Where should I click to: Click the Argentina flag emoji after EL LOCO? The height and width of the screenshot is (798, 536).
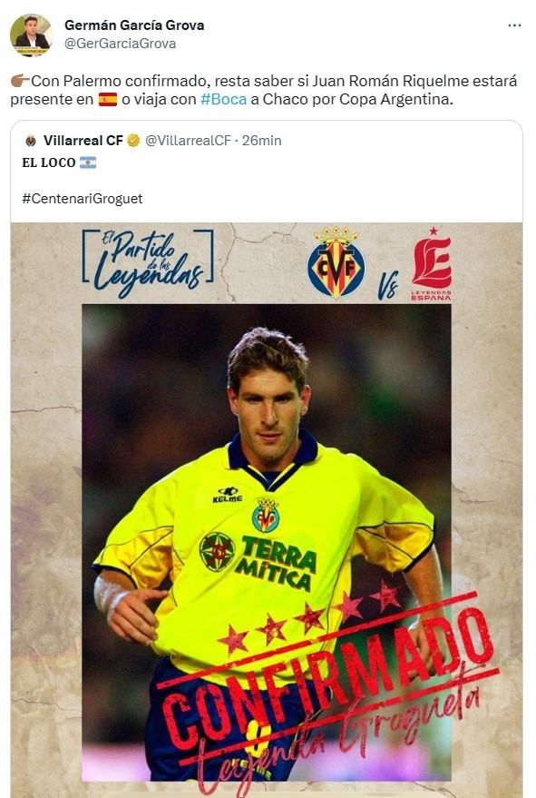click(x=87, y=163)
